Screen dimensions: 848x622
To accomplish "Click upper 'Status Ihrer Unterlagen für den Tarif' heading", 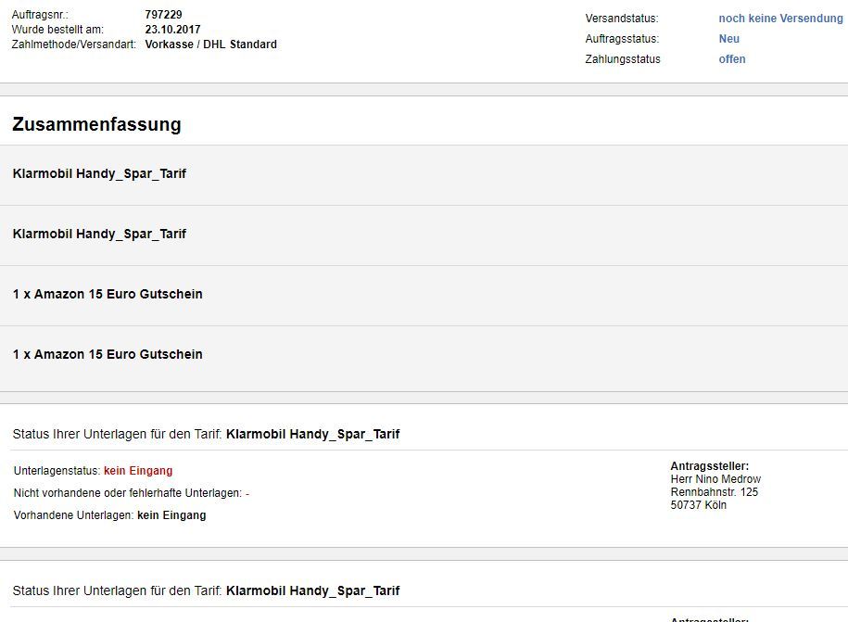I will pos(206,435).
